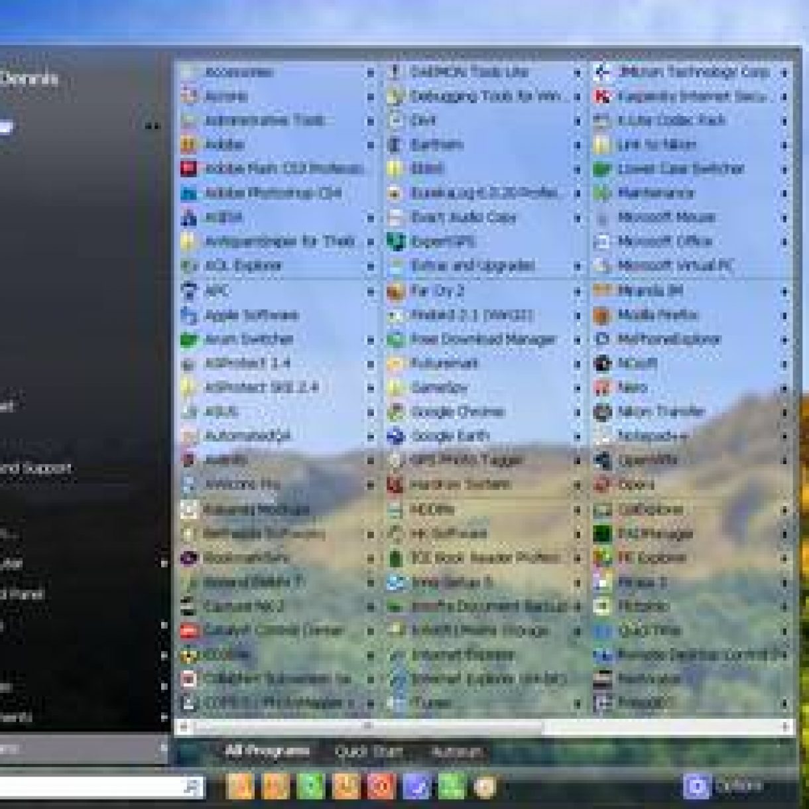The width and height of the screenshot is (809, 809).
Task: Select Internet Explorer (64-bit) entry
Action: click(483, 679)
